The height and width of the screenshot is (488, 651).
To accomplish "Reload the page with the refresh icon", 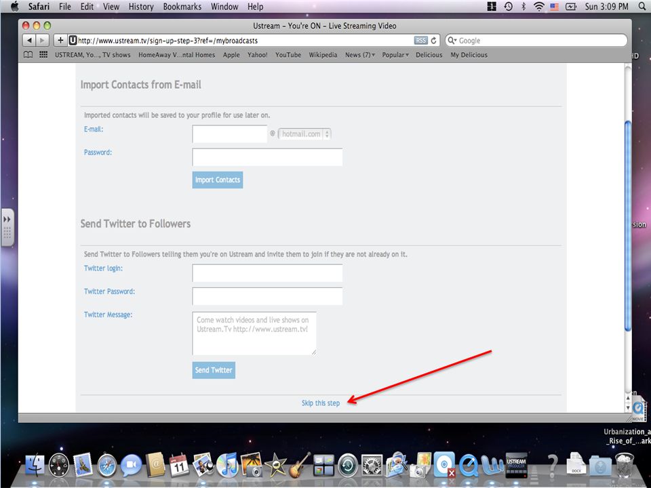I will 434,40.
